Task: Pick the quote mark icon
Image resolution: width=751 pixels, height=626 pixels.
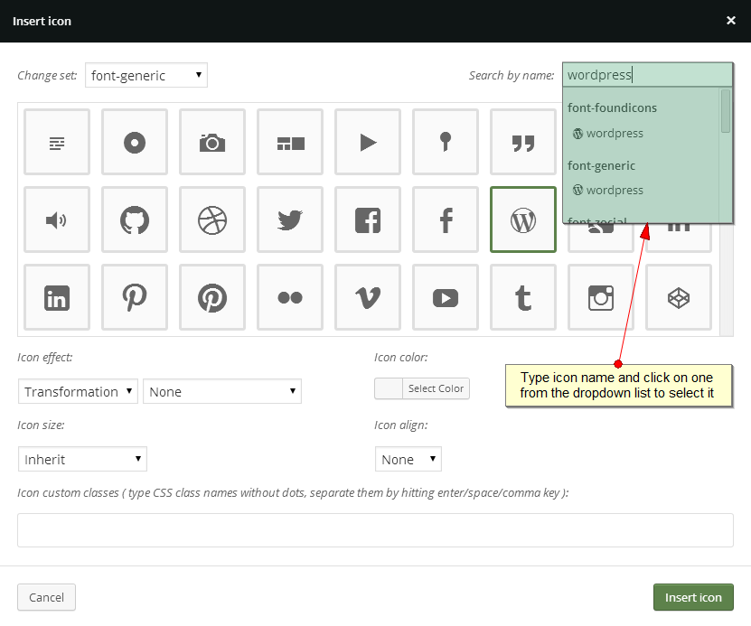Action: click(x=522, y=142)
